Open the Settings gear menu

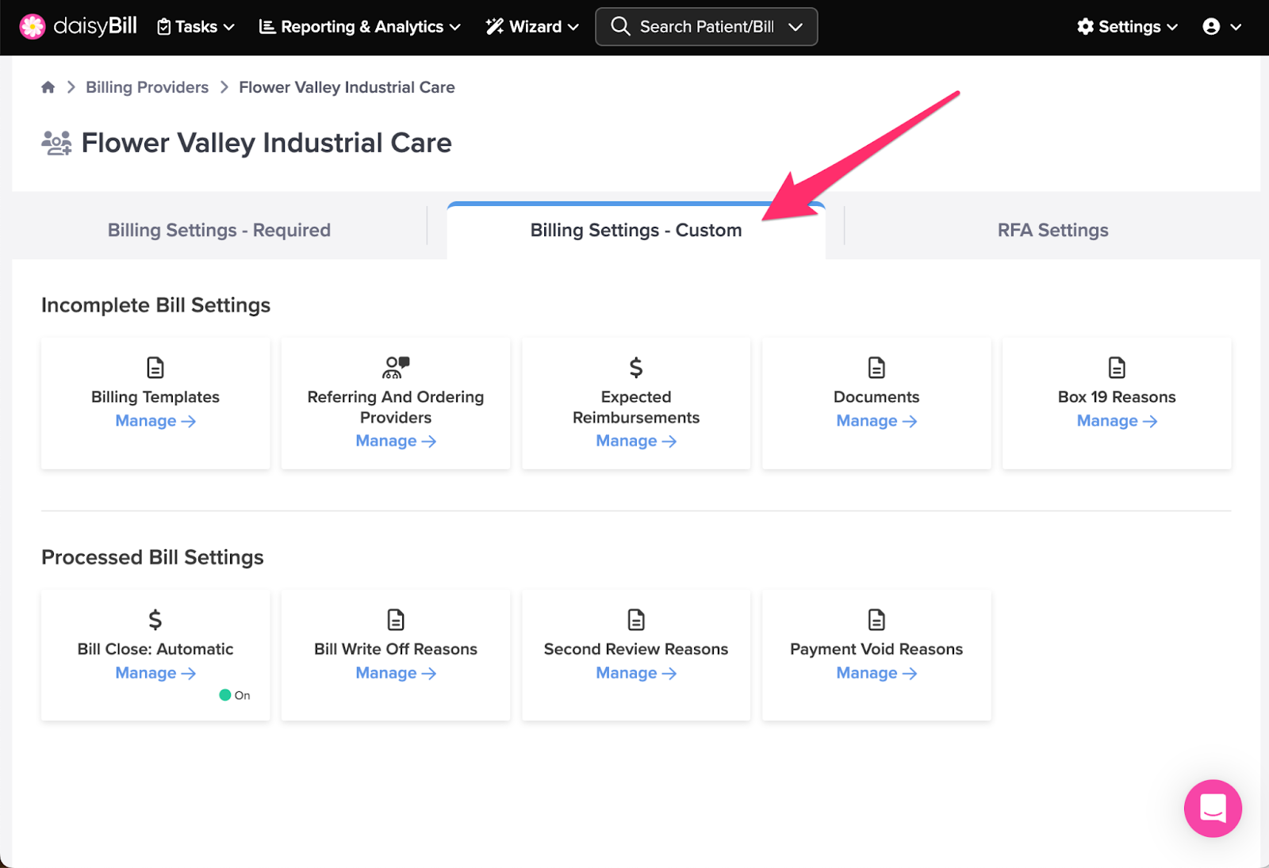click(1127, 27)
